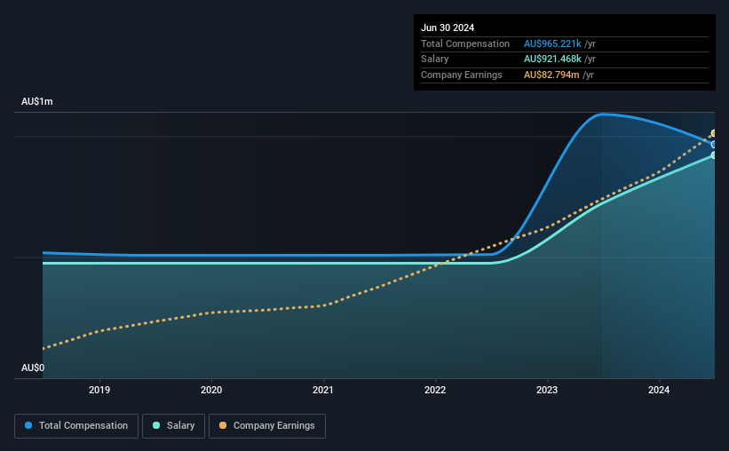Click the 2023 x-axis label
This screenshot has height=451, width=729.
click(547, 390)
